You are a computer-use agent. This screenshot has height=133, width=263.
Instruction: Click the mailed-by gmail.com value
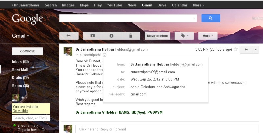[138, 94]
